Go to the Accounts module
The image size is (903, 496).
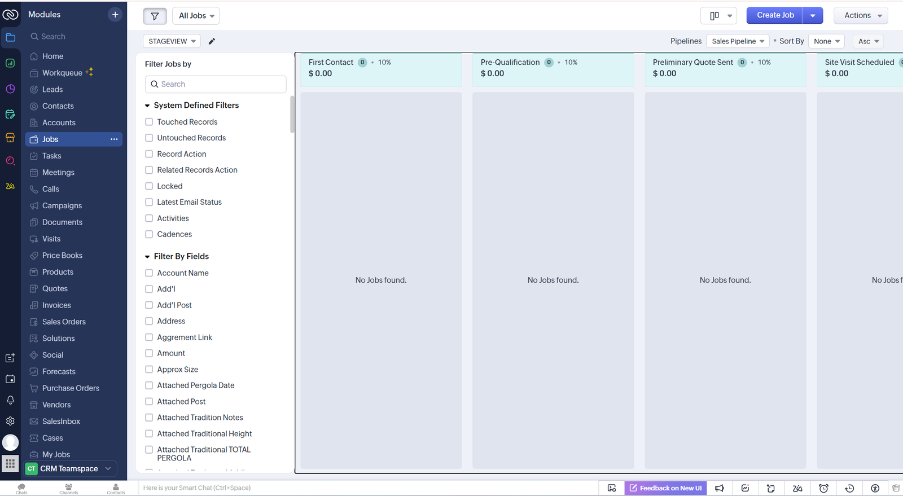pyautogui.click(x=59, y=123)
